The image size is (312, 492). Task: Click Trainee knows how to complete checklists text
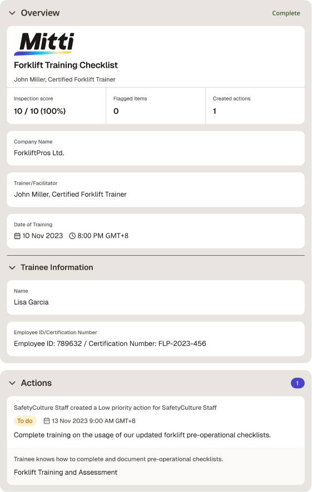118,459
